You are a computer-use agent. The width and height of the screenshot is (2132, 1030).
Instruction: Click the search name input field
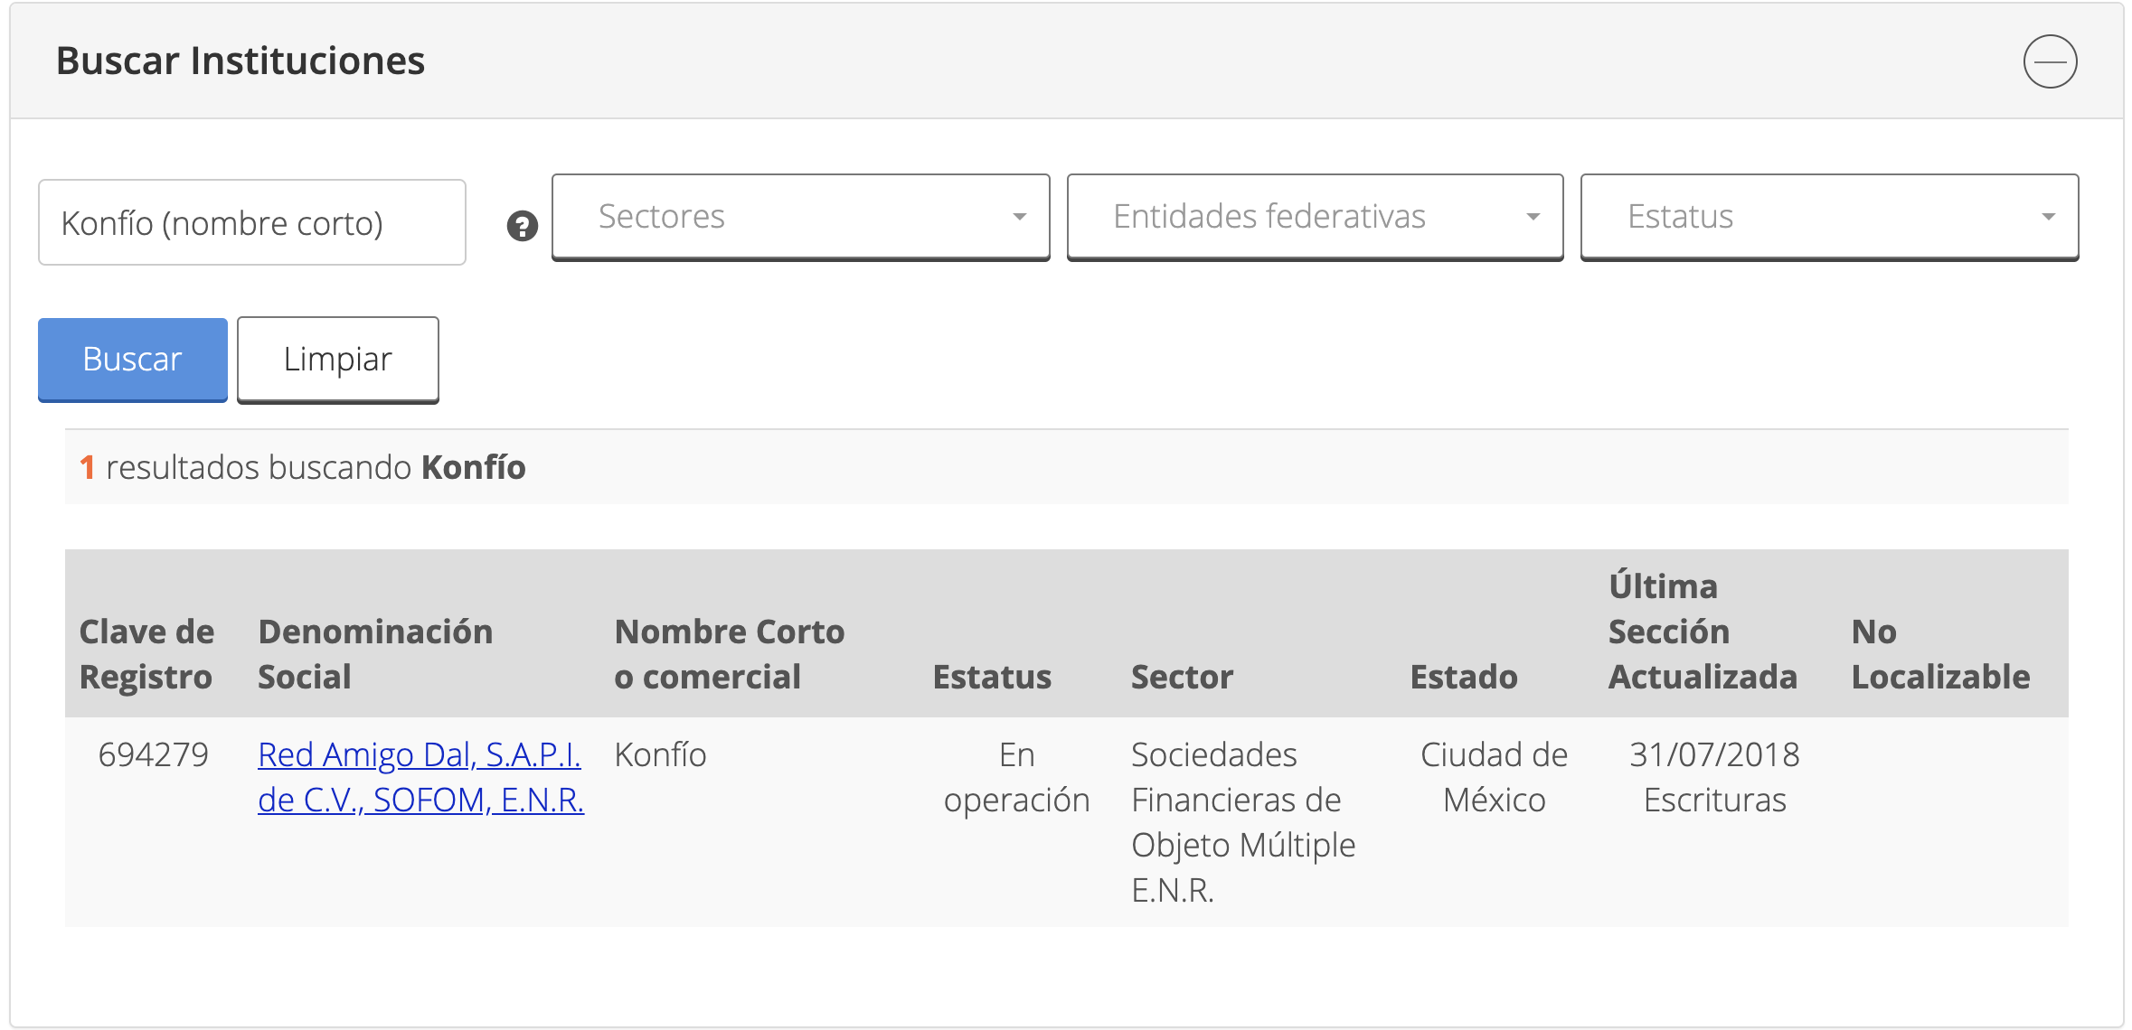point(251,221)
